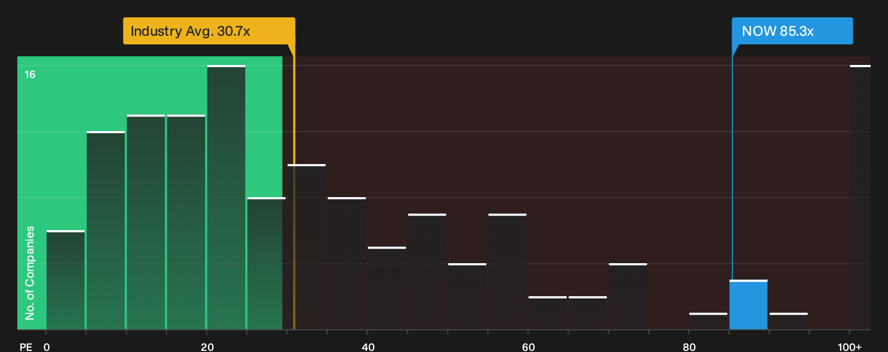Select the short bar at PE 90-95

788,321
